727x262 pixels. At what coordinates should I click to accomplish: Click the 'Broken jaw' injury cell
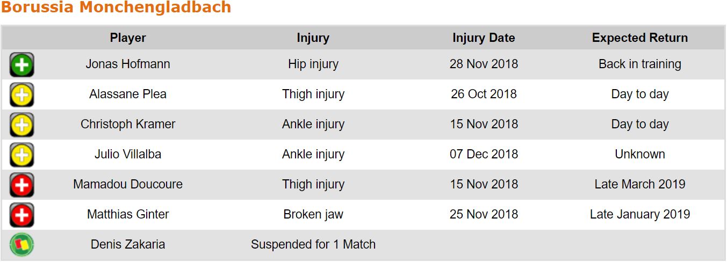pos(313,214)
